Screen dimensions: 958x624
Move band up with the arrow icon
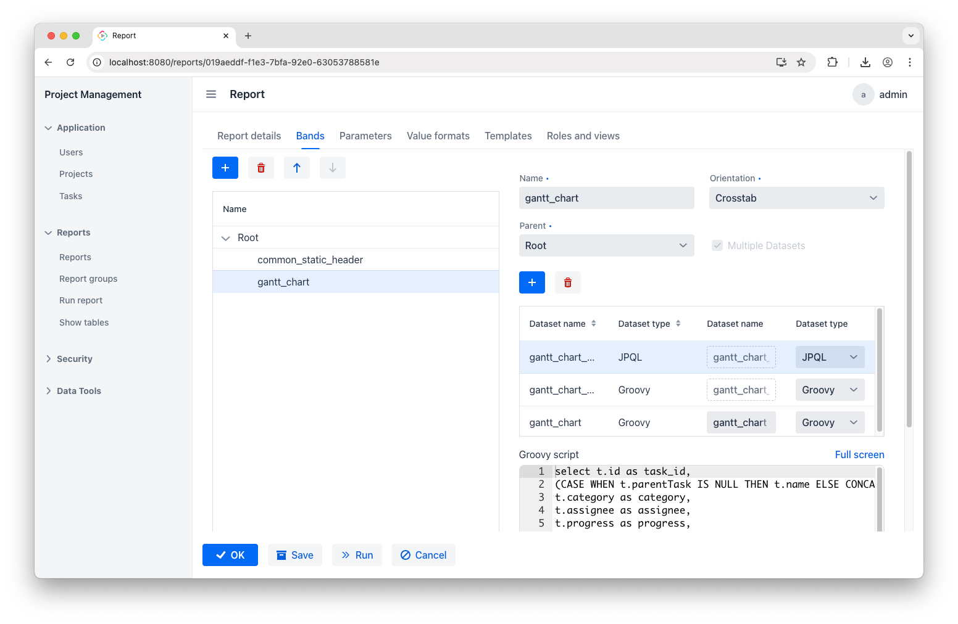pyautogui.click(x=297, y=168)
